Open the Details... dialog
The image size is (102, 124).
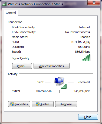[22, 66]
